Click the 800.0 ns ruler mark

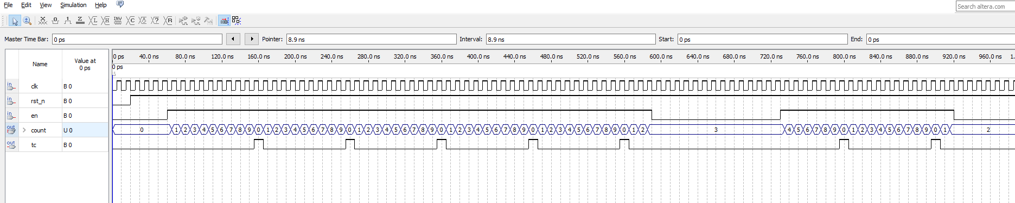tap(844, 56)
